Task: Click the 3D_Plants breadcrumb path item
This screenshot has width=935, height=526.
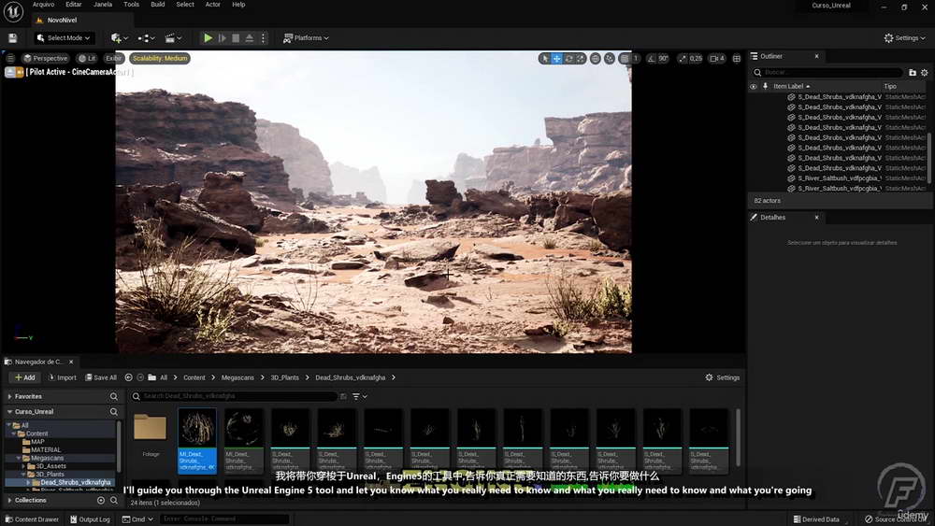Action: click(x=285, y=377)
